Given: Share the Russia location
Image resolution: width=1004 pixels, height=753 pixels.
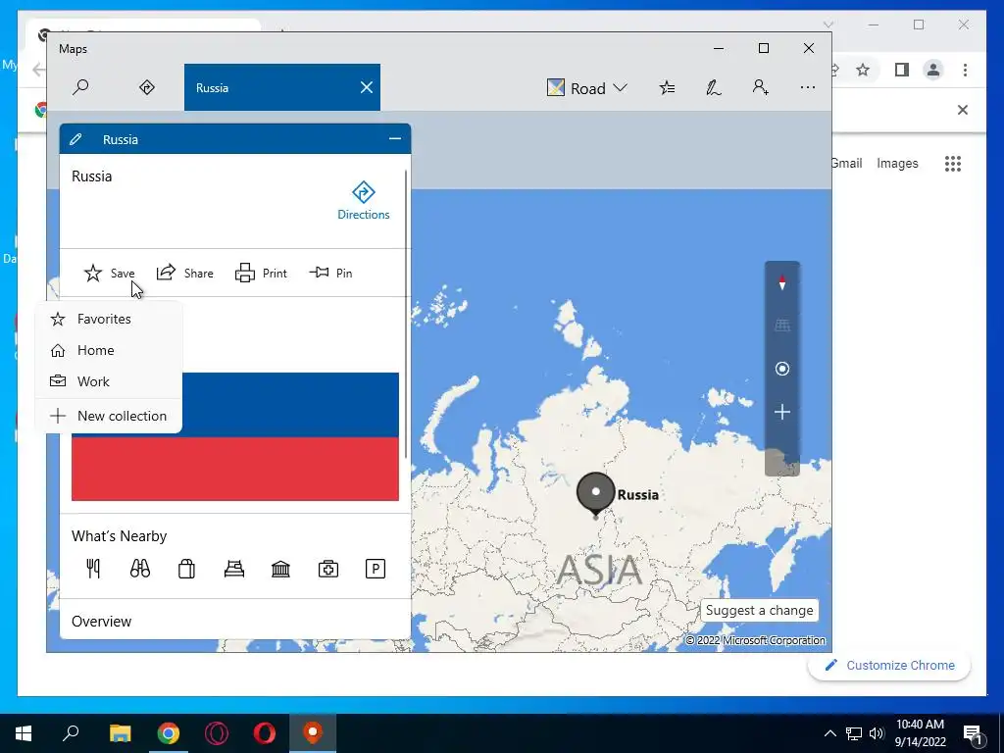Looking at the screenshot, I should coord(184,273).
